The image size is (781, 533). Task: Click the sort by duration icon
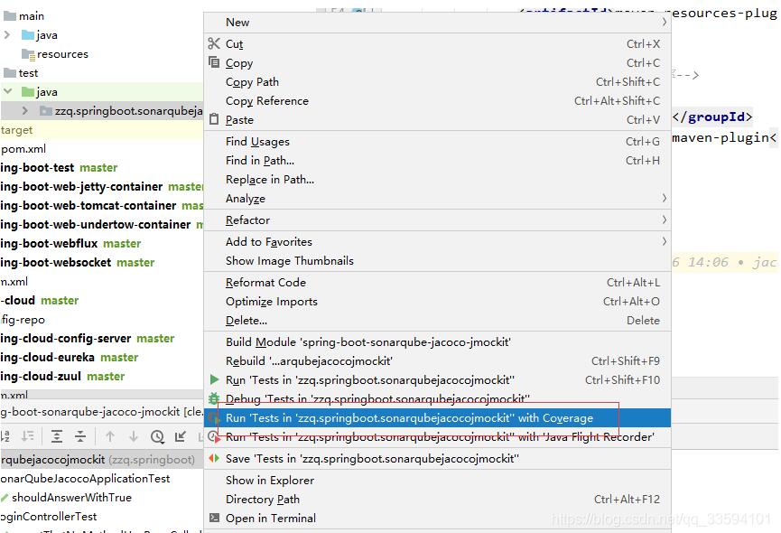pos(26,436)
